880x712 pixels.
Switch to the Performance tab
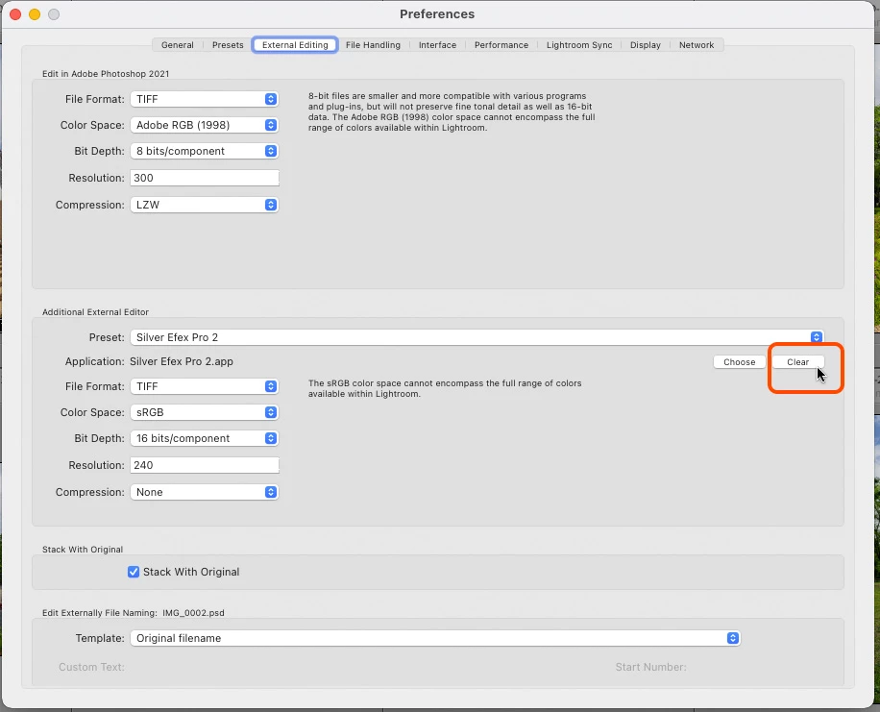pyautogui.click(x=501, y=45)
